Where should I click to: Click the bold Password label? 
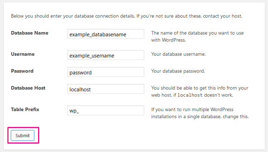22,71
